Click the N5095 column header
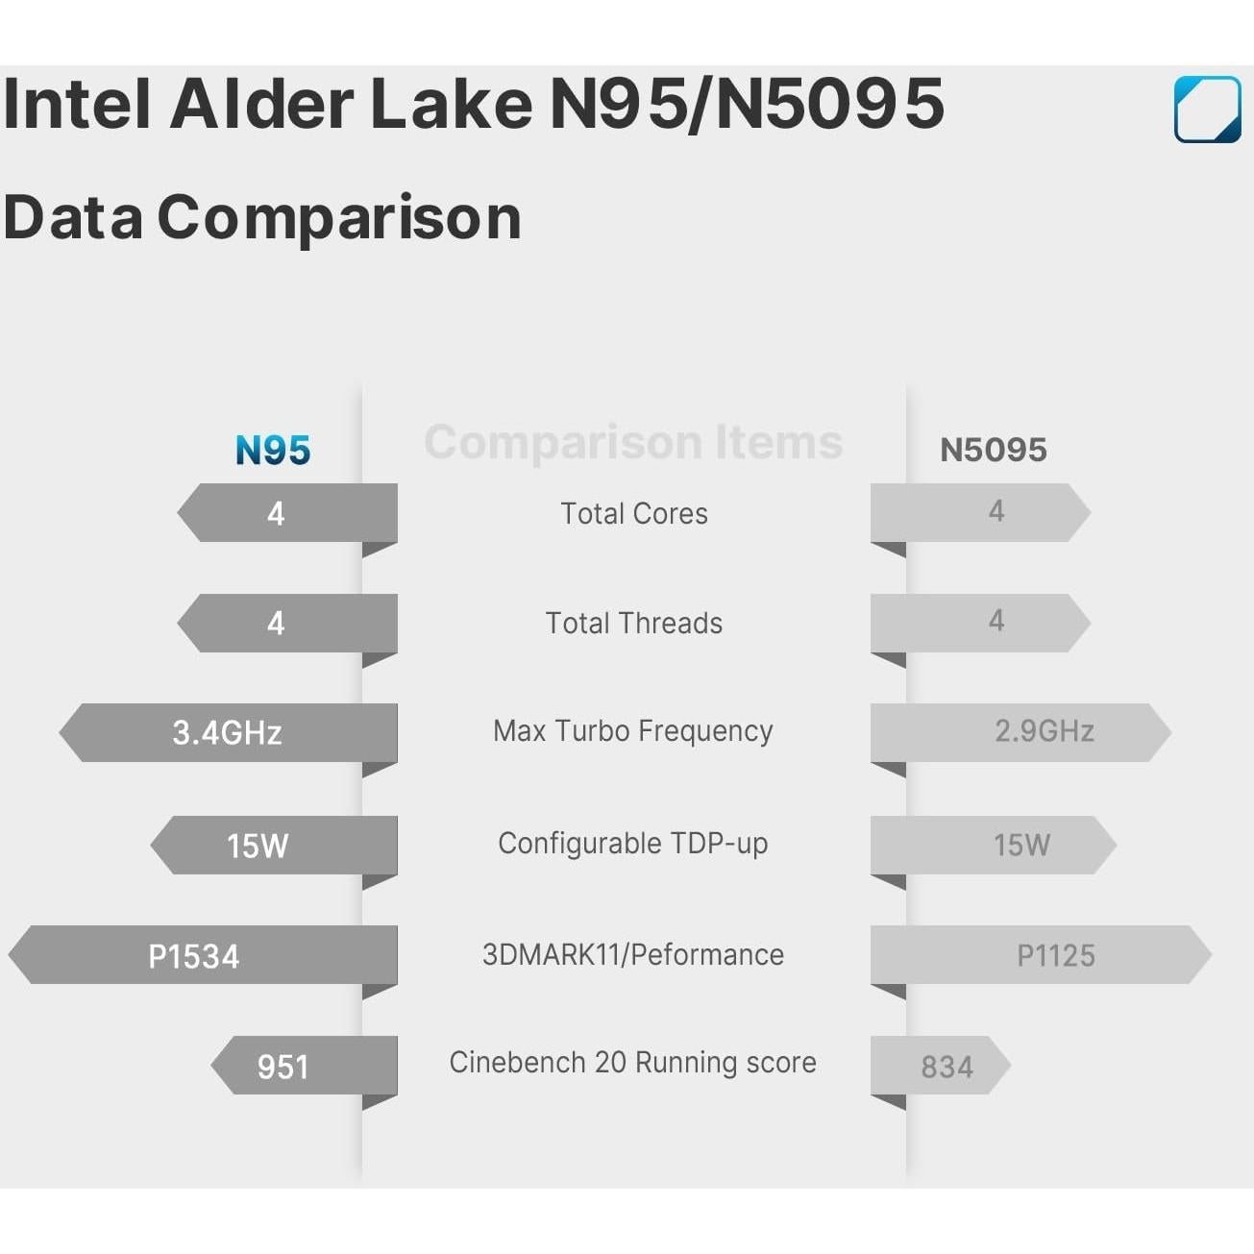Viewport: 1254px width, 1254px height. pos(993,450)
